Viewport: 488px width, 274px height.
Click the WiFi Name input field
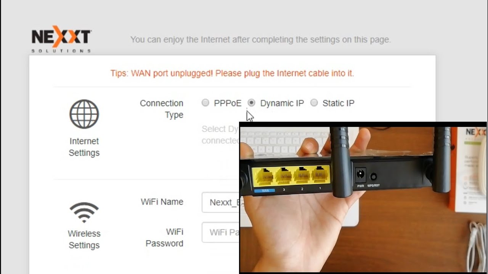(221, 202)
